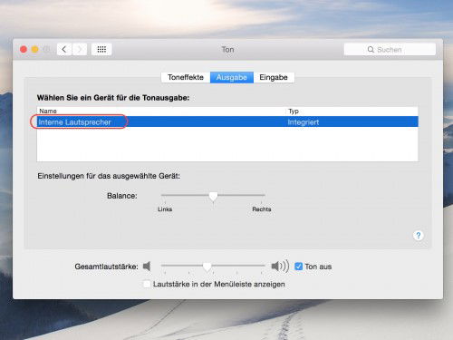The width and height of the screenshot is (453, 340).
Task: Enable Lautstärke in der Menüleiste anzeigen checkbox
Action: 147,284
